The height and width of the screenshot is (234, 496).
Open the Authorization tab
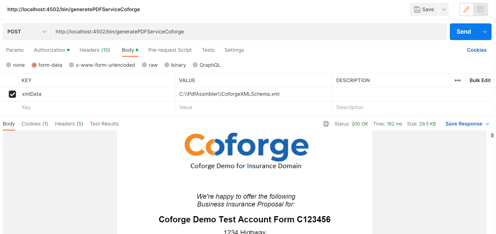pyautogui.click(x=52, y=50)
